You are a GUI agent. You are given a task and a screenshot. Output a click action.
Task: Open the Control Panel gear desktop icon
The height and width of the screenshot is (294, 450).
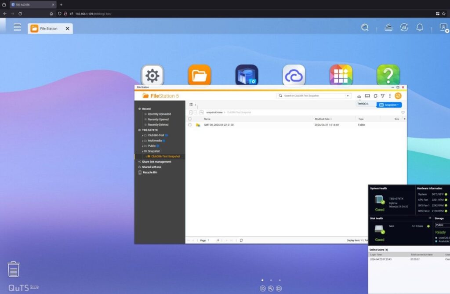click(x=152, y=76)
